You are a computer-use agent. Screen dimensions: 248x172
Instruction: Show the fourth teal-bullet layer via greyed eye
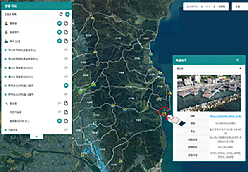point(66,76)
